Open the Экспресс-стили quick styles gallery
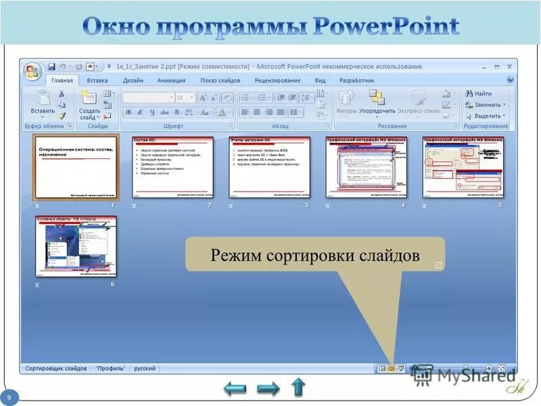 (418, 104)
